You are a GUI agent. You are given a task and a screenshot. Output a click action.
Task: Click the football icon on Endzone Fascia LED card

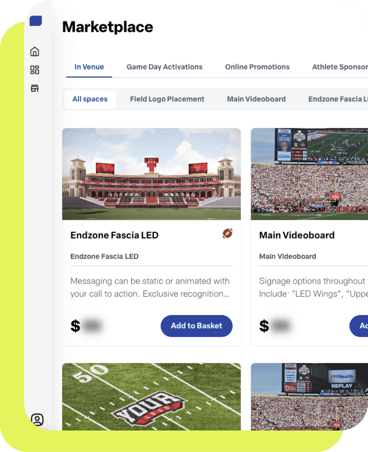click(x=227, y=233)
